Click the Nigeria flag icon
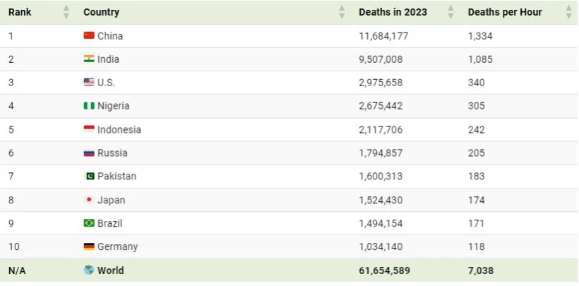This screenshot has height=286, width=579. coord(89,106)
